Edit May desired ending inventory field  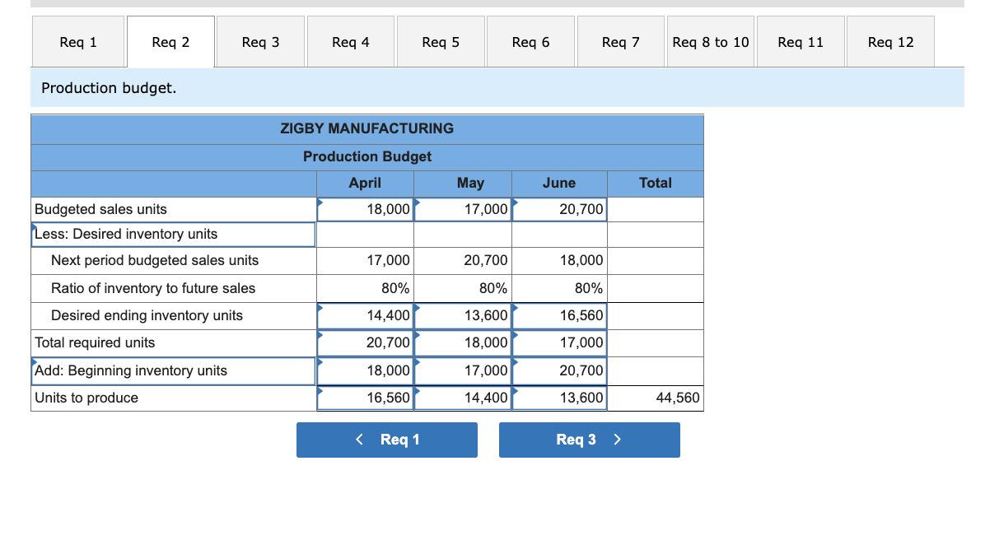pyautogui.click(x=463, y=315)
